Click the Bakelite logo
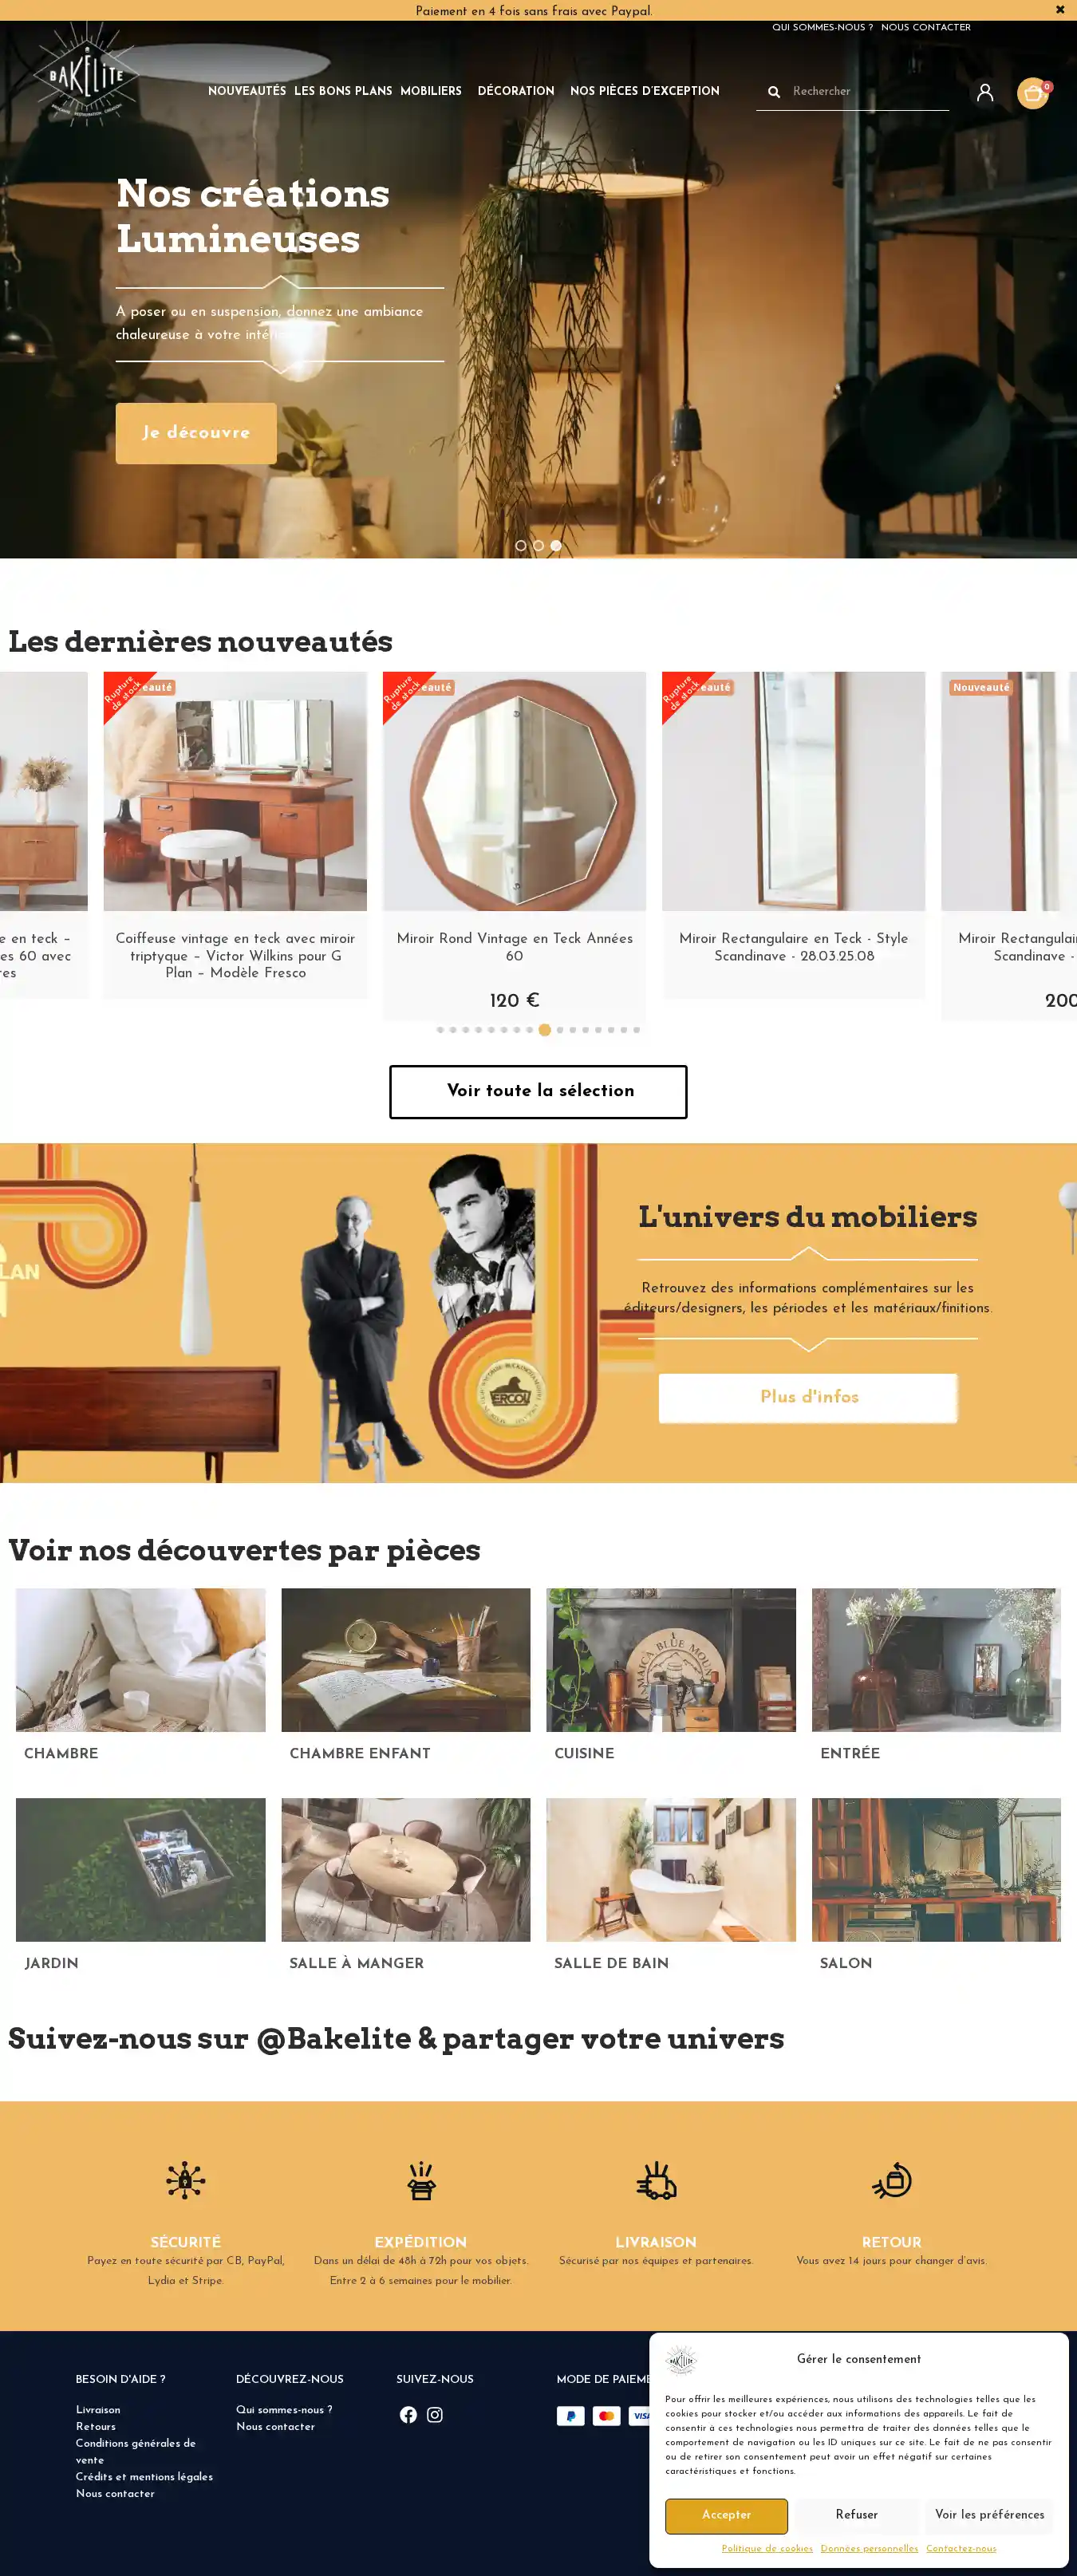Viewport: 1077px width, 2576px height. click(x=86, y=75)
